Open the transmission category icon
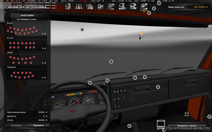 [101, 7]
